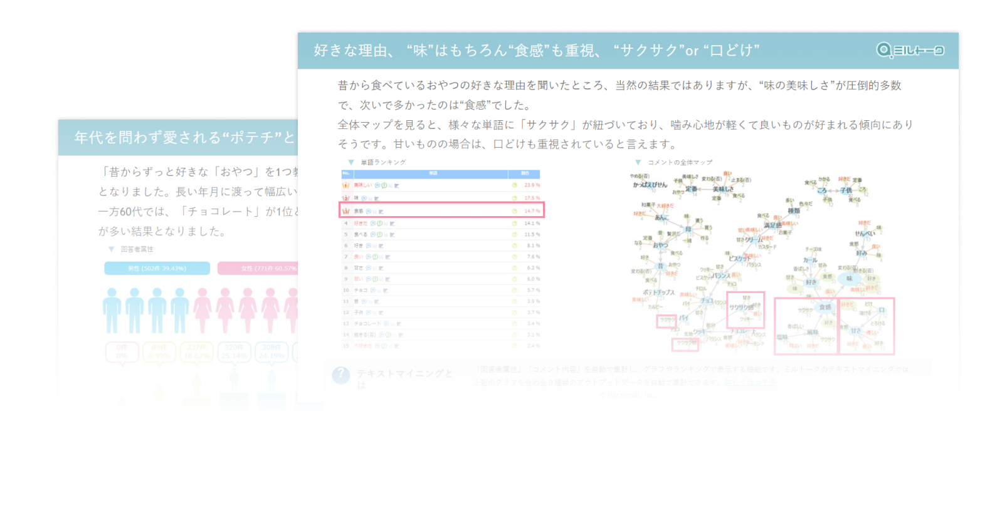Click the ranking chart icon in 良い row
The height and width of the screenshot is (523, 985).
(x=388, y=257)
